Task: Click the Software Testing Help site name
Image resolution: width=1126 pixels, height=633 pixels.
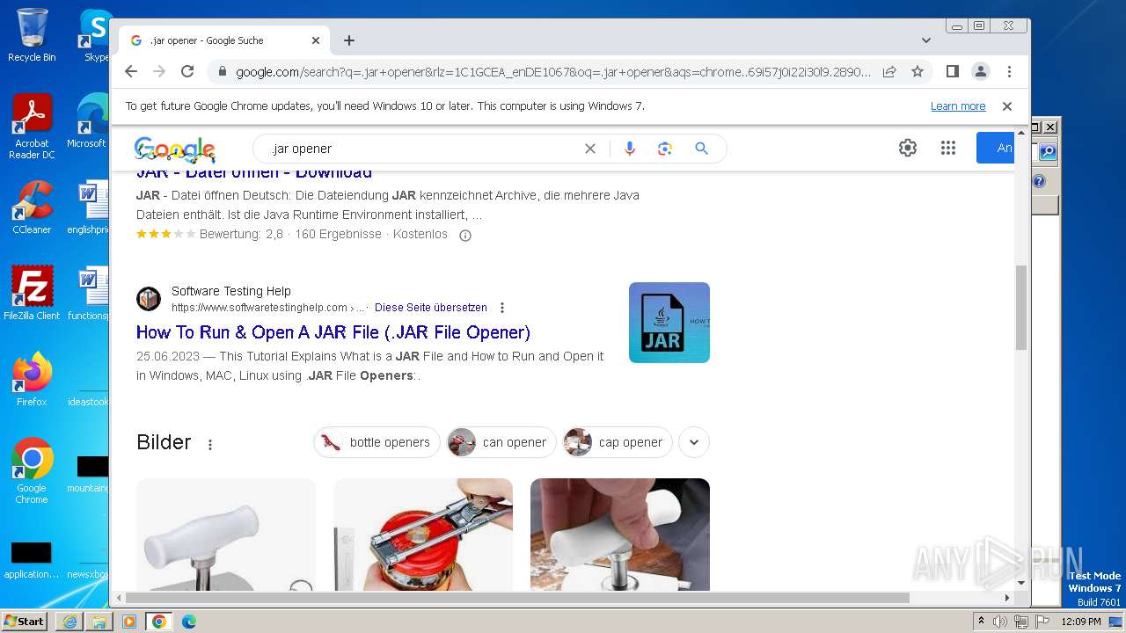Action: coord(231,291)
